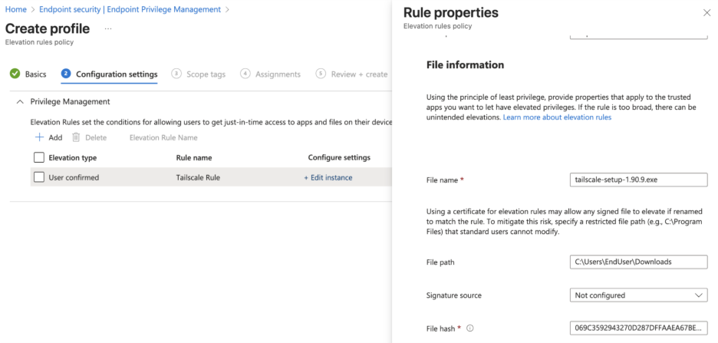
Task: Go to Home breadcrumb link
Action: [x=15, y=9]
